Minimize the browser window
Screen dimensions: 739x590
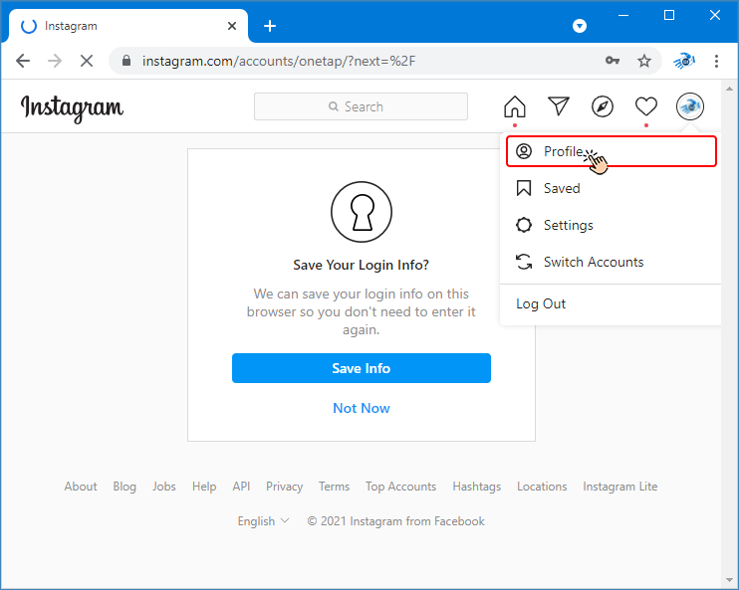(623, 16)
